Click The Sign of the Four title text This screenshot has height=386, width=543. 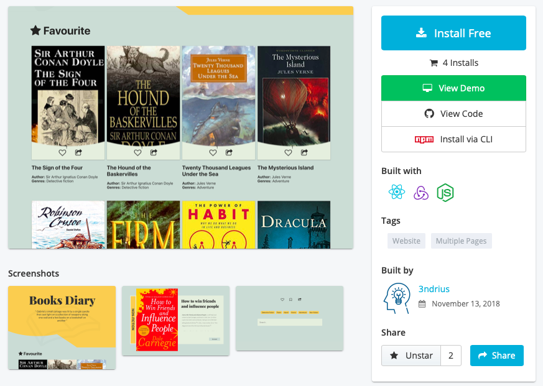point(57,168)
